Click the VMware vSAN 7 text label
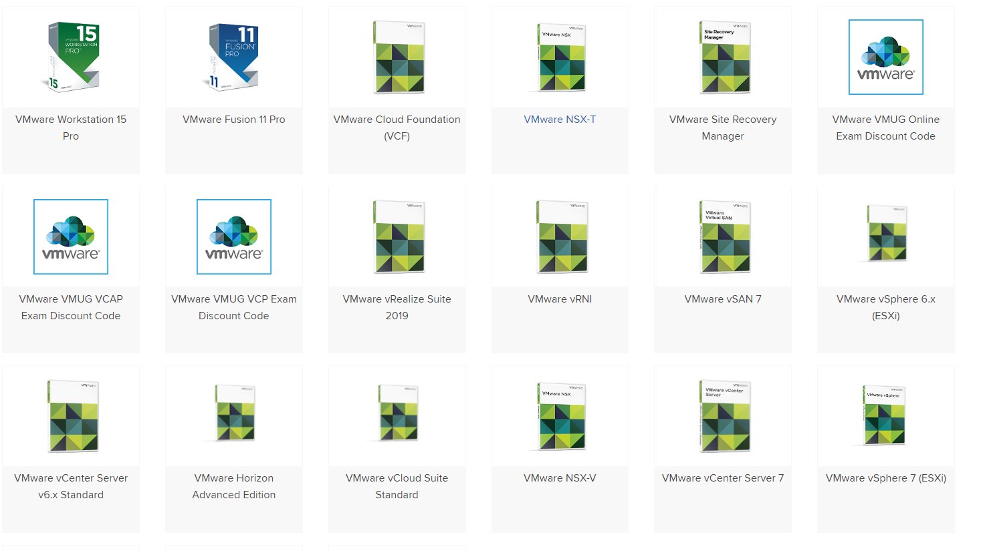 click(723, 299)
